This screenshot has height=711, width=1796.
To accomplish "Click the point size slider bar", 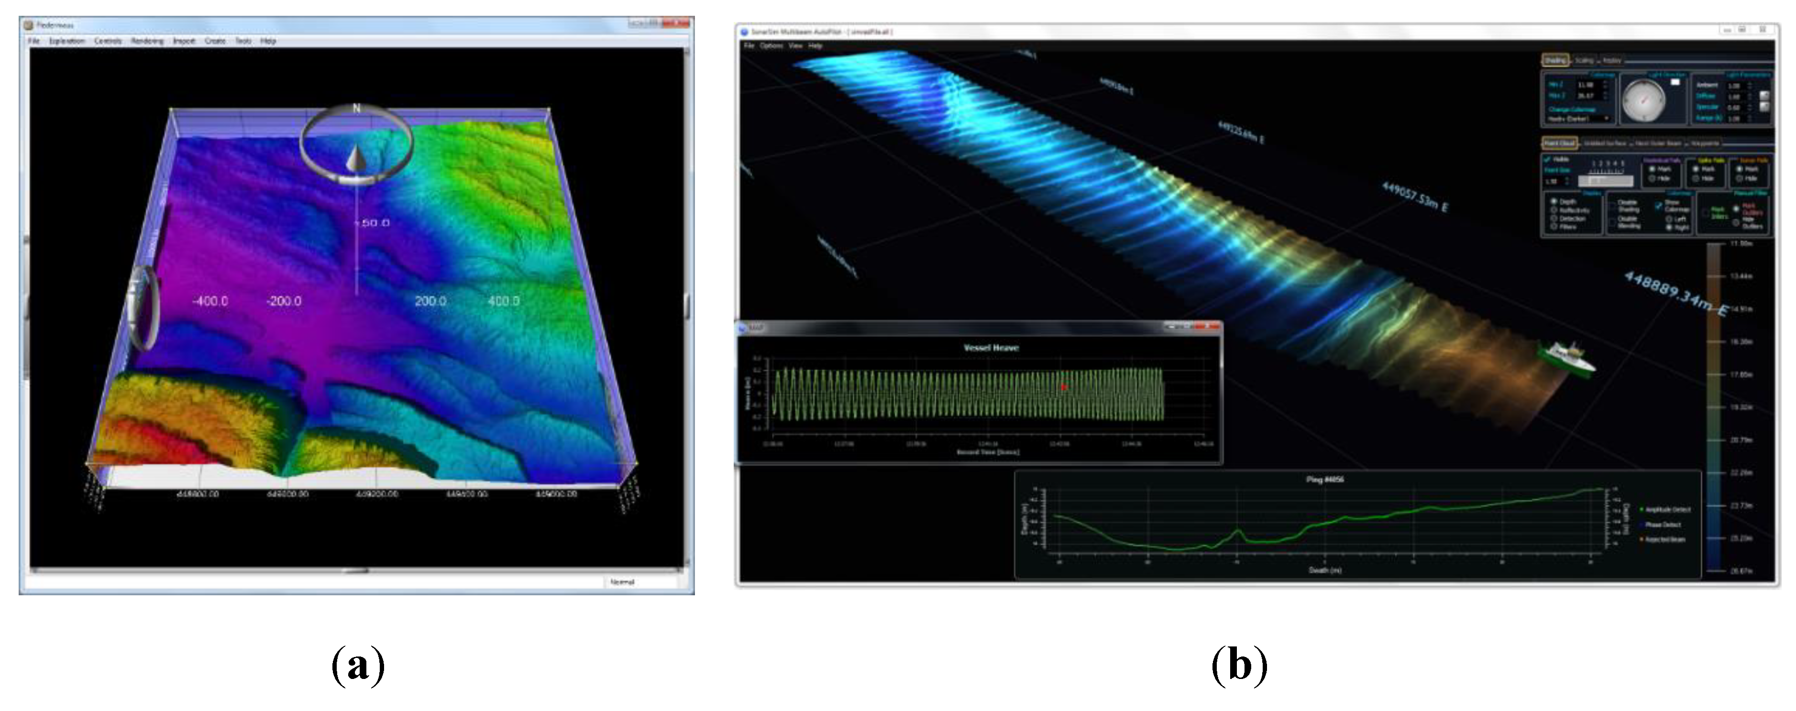I will [1606, 181].
